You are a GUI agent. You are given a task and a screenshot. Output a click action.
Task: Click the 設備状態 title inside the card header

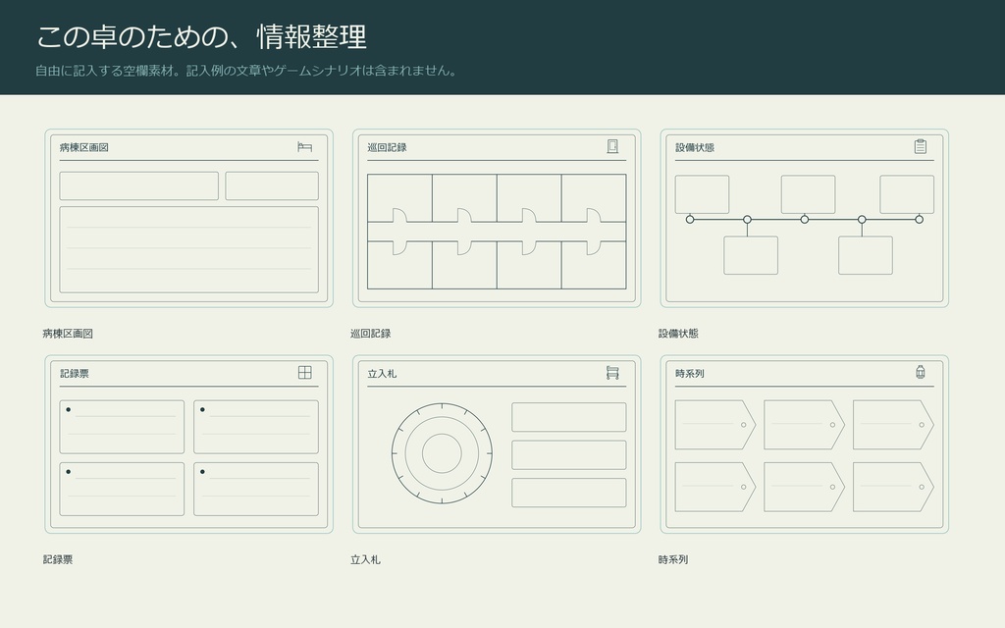click(695, 147)
